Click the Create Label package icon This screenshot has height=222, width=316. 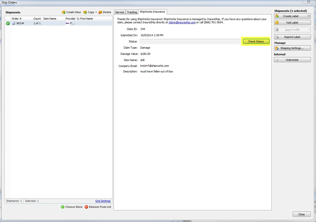tap(277, 16)
